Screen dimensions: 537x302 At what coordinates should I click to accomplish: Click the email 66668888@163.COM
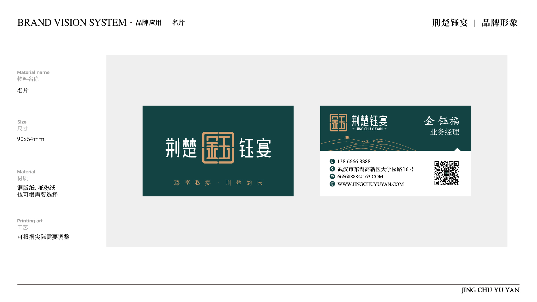click(360, 177)
